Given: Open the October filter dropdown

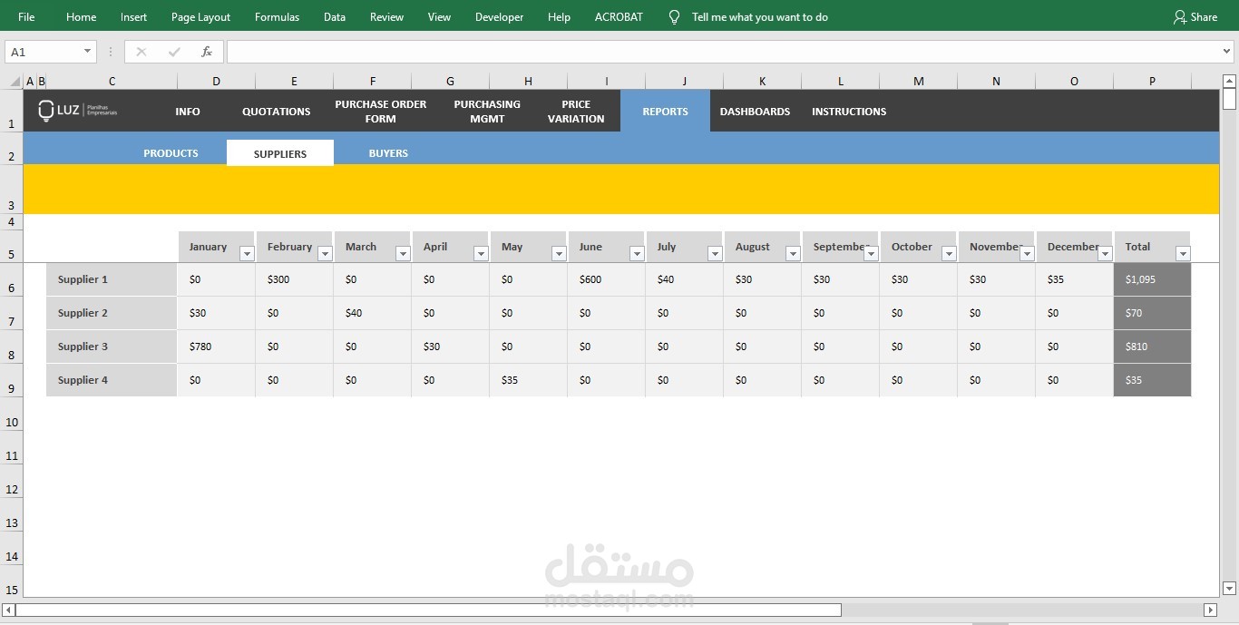Looking at the screenshot, I should (949, 254).
